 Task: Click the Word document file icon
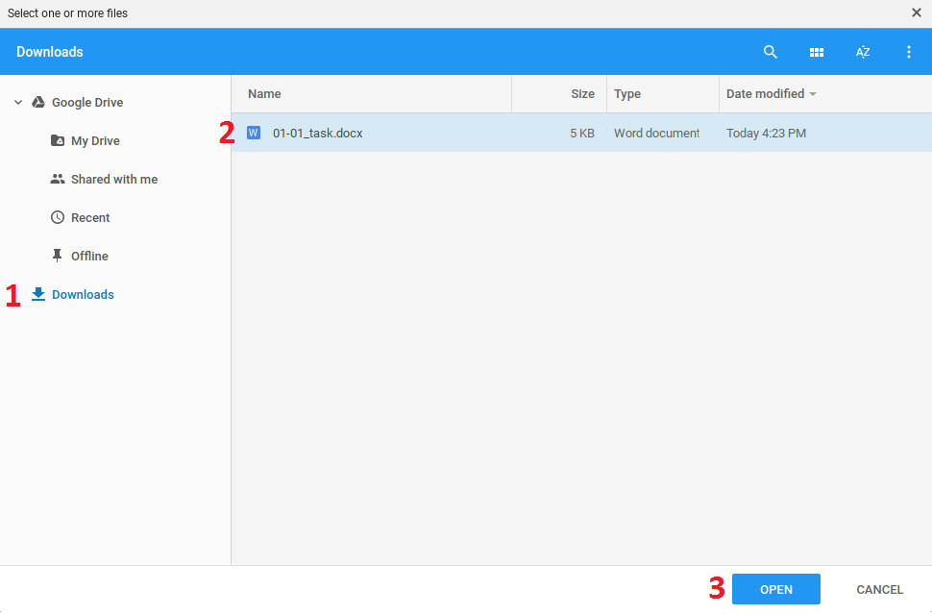click(254, 133)
